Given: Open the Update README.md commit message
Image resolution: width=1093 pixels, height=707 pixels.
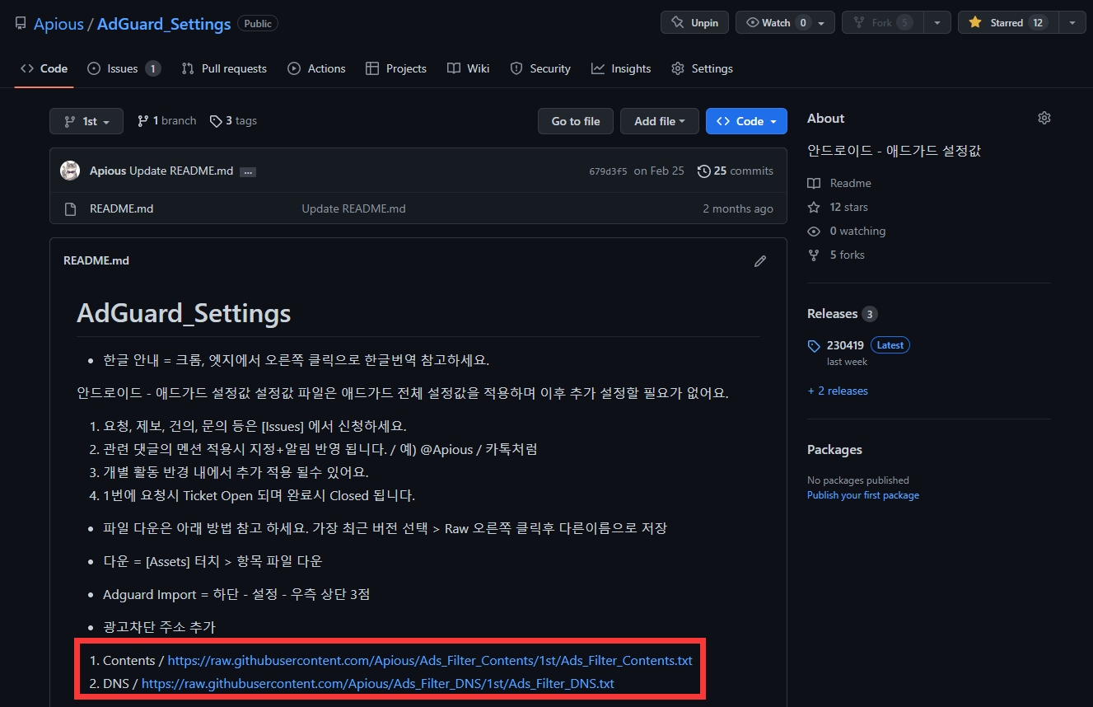Looking at the screenshot, I should click(181, 171).
